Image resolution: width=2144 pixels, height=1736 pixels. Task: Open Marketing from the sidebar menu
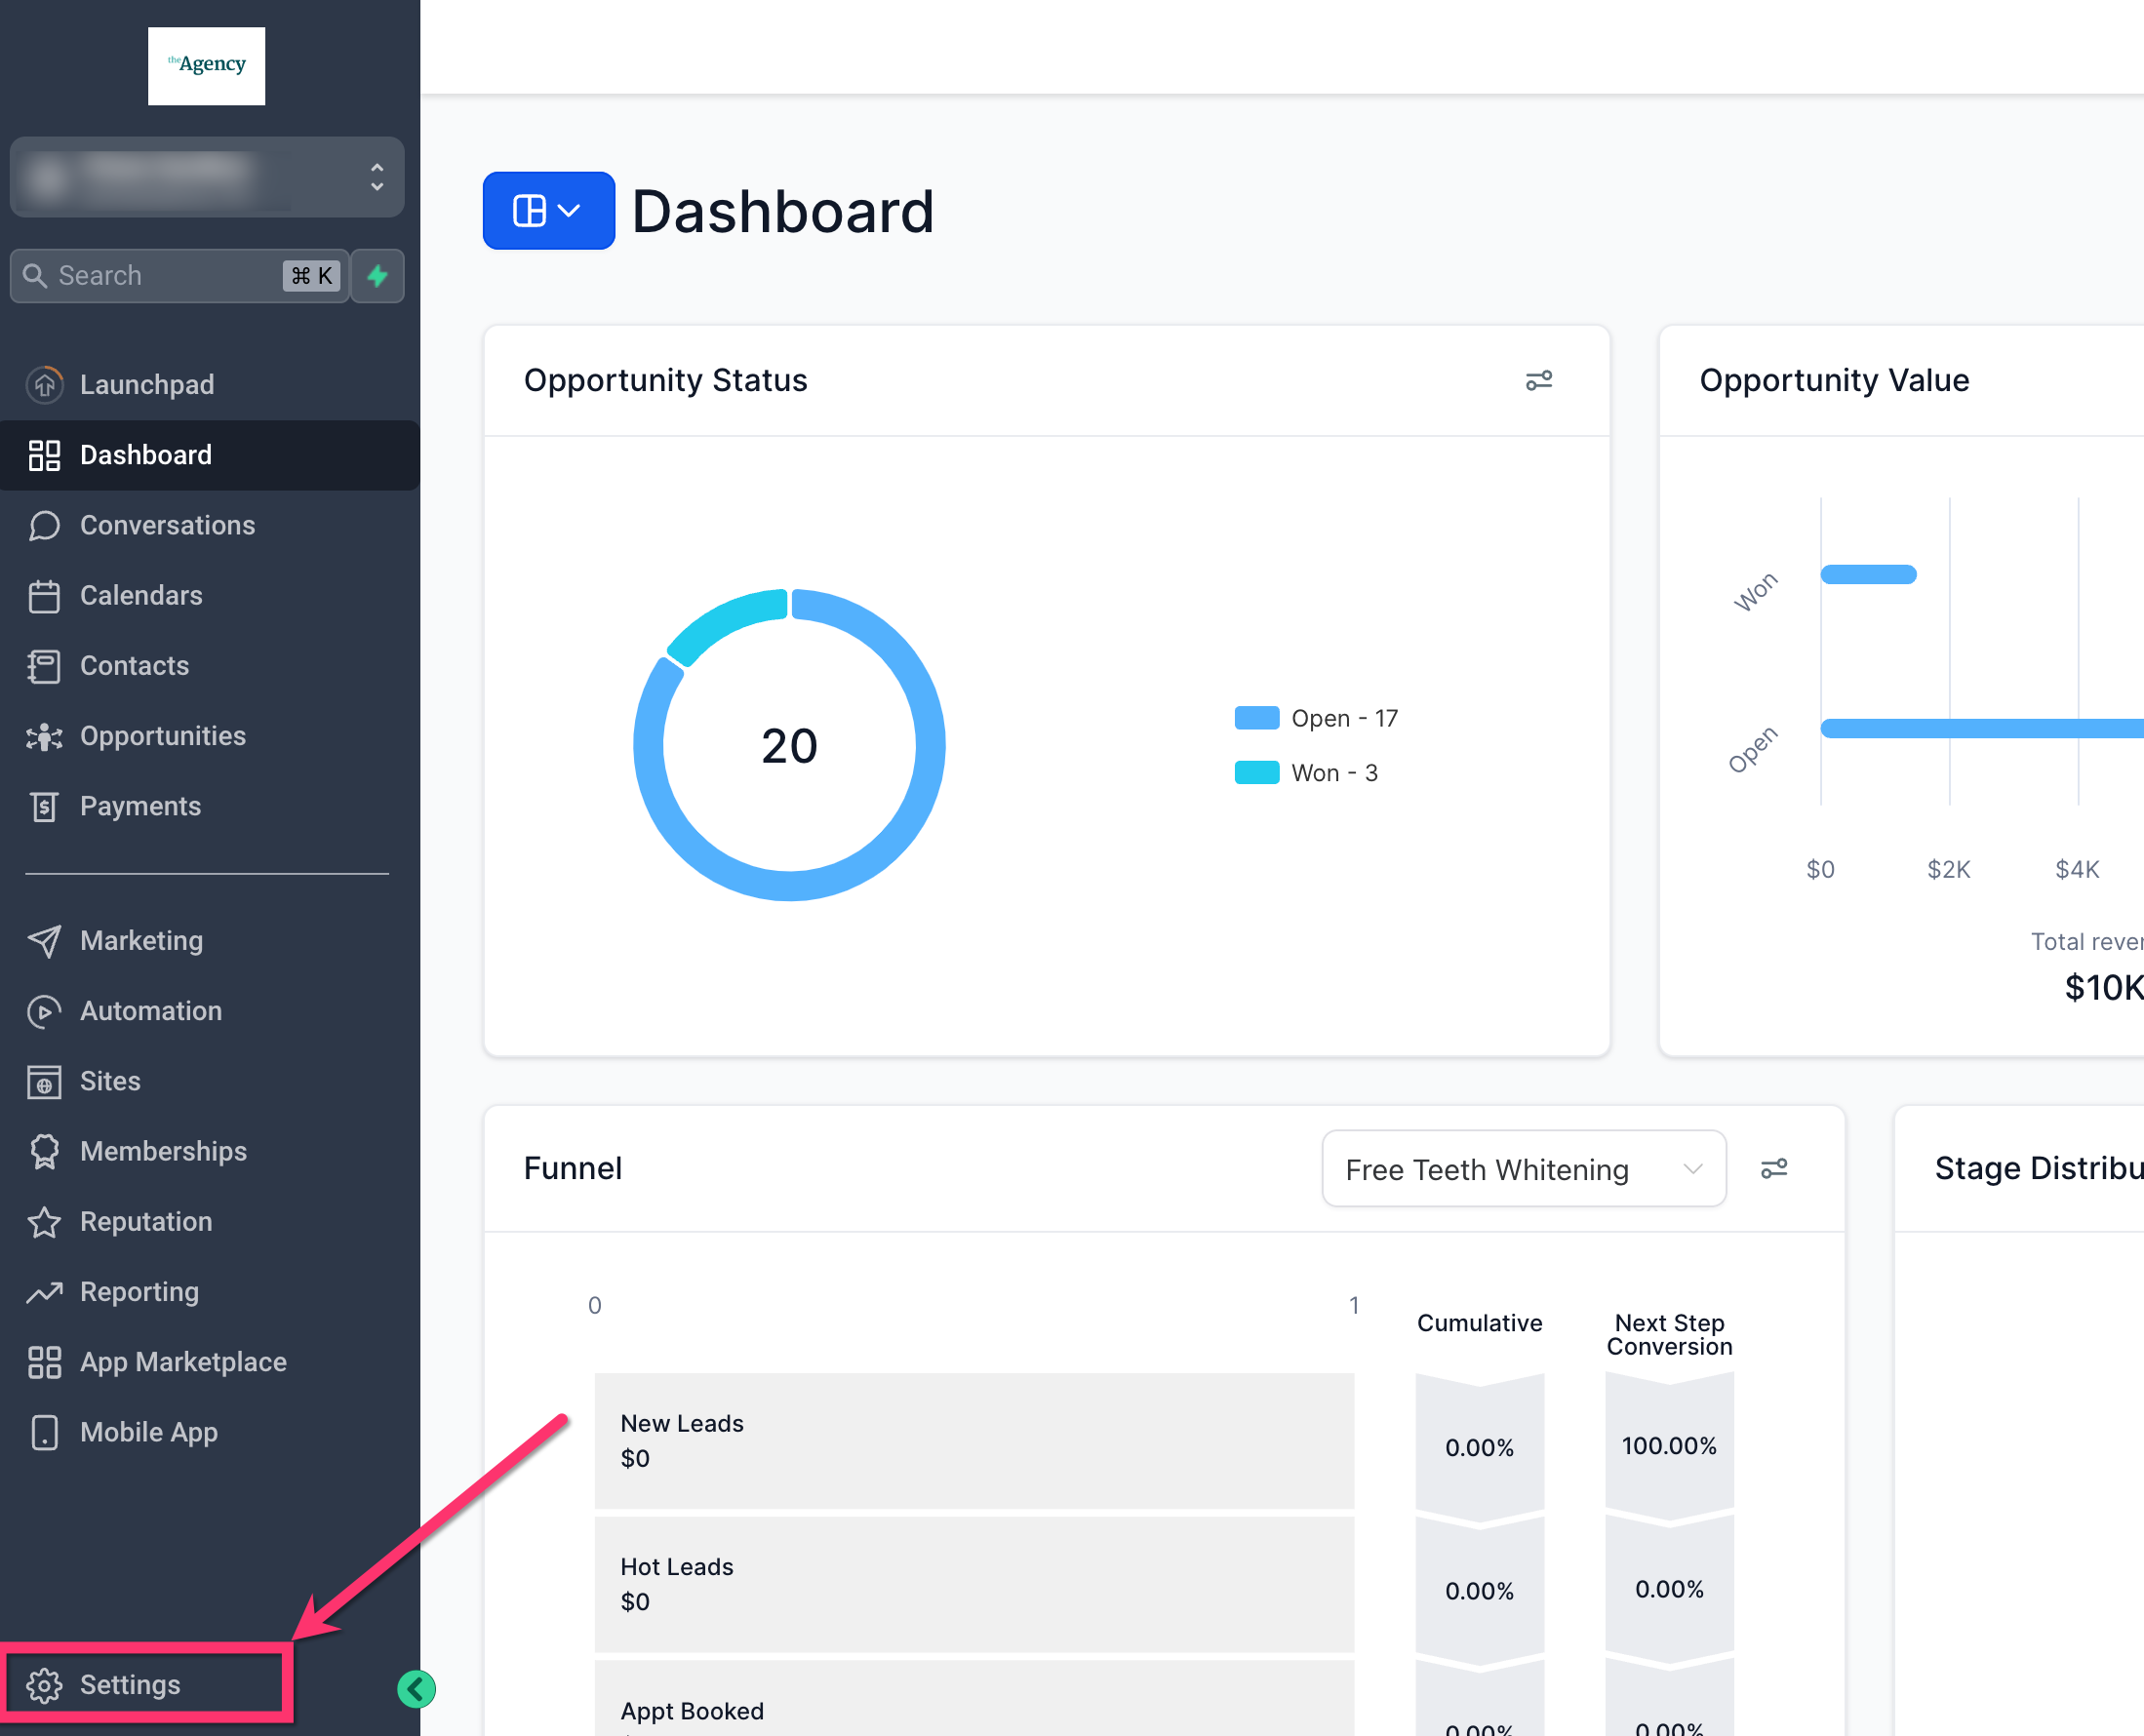[141, 941]
